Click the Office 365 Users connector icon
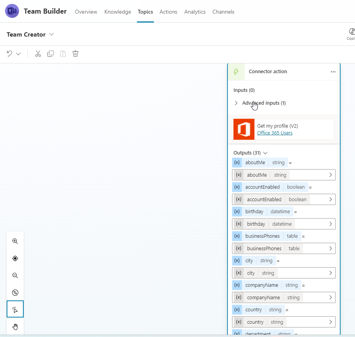 coord(244,129)
